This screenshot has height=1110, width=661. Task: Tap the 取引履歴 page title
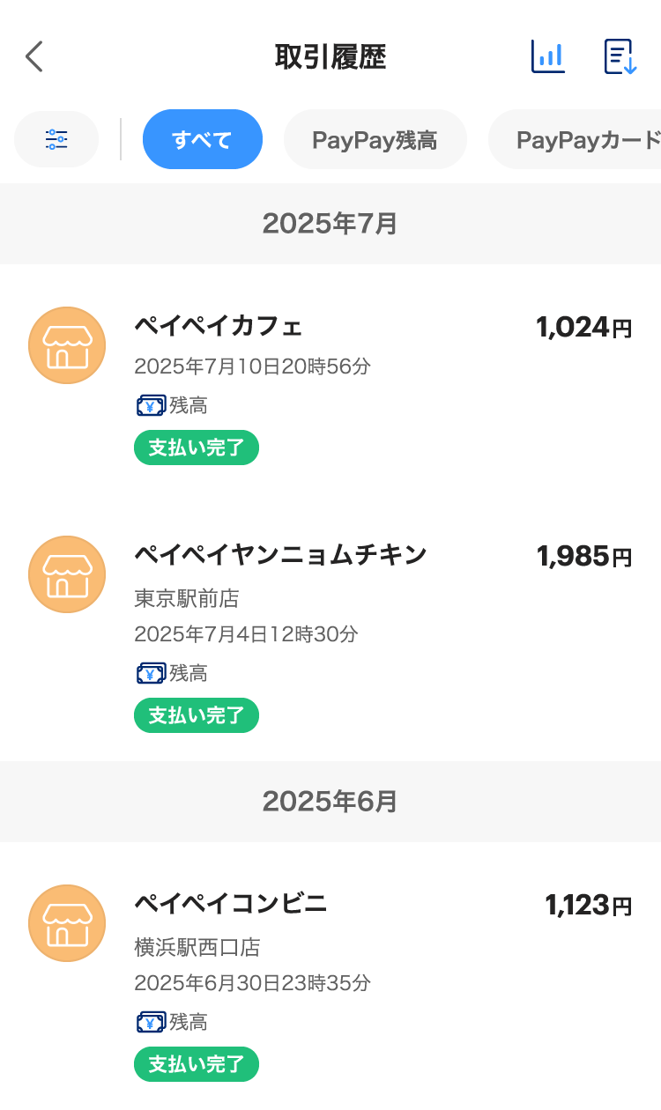(330, 57)
